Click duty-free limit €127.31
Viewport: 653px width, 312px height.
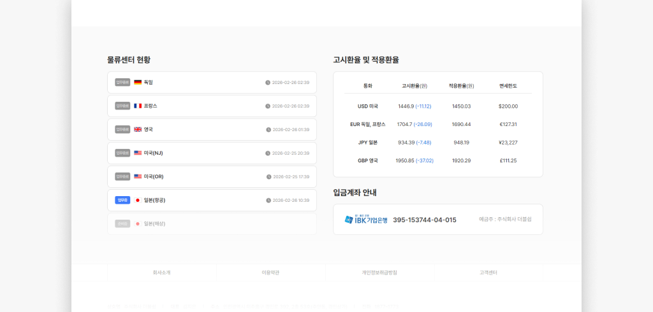click(x=508, y=124)
